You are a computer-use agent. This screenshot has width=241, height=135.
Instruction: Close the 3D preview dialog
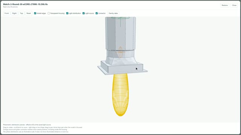[x=234, y=5]
